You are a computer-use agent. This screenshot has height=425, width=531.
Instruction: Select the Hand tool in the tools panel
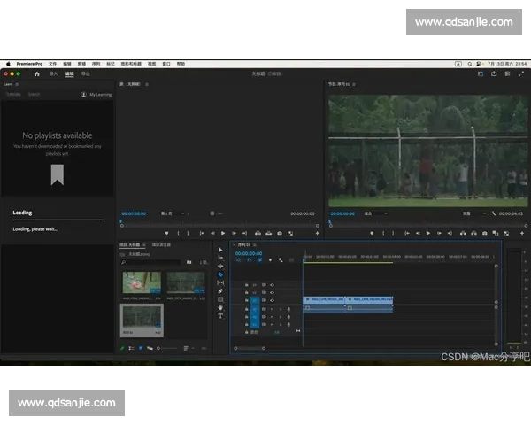tap(220, 307)
